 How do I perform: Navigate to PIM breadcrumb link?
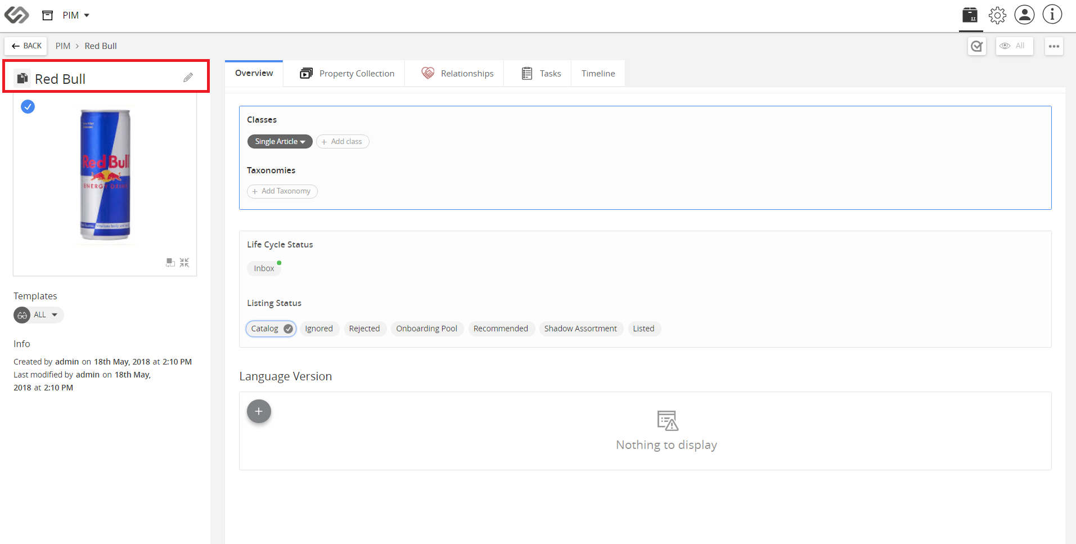point(63,46)
